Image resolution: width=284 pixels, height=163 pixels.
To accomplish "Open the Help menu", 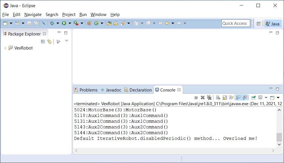I will coord(115,14).
